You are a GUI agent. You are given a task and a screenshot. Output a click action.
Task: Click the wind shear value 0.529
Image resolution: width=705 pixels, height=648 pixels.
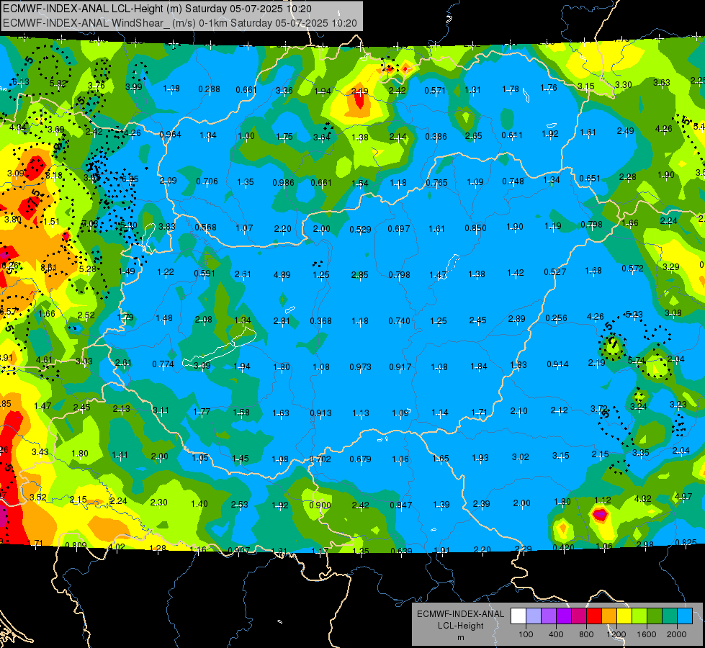click(361, 230)
